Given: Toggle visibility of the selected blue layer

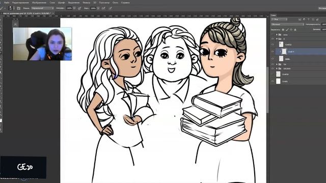Looking at the screenshot, I should (273, 51).
